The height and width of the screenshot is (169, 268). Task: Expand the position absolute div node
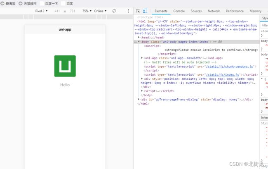[142, 79]
